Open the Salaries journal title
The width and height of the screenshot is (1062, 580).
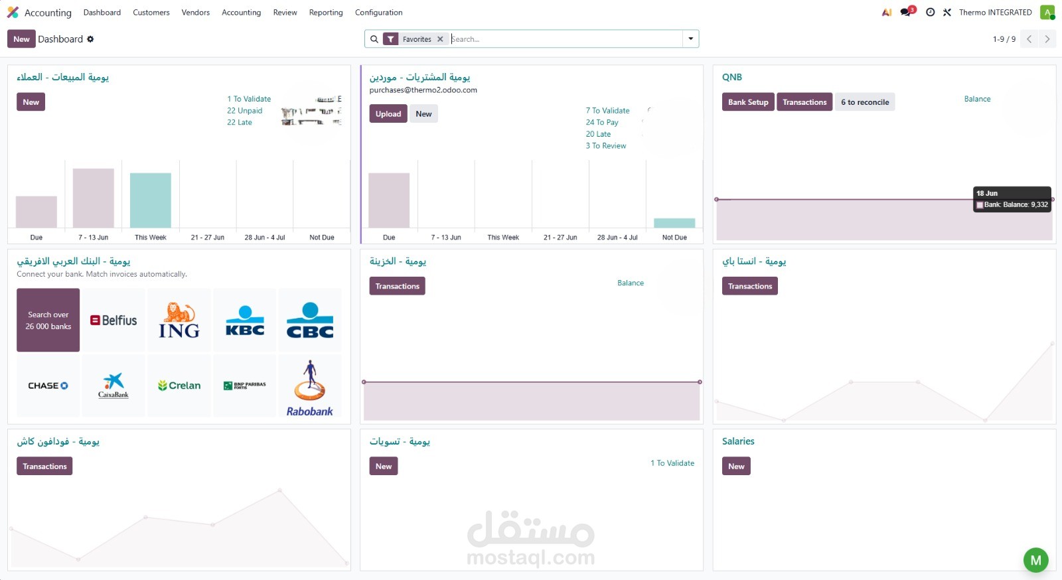(x=738, y=441)
